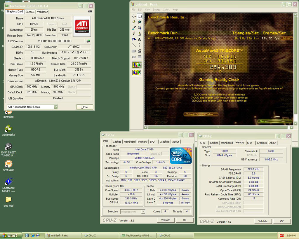
Task: Open the bios mod folder
Action: point(8,202)
